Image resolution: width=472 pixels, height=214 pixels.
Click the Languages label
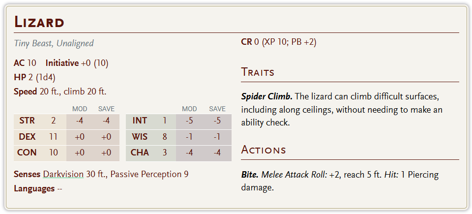click(x=34, y=188)
